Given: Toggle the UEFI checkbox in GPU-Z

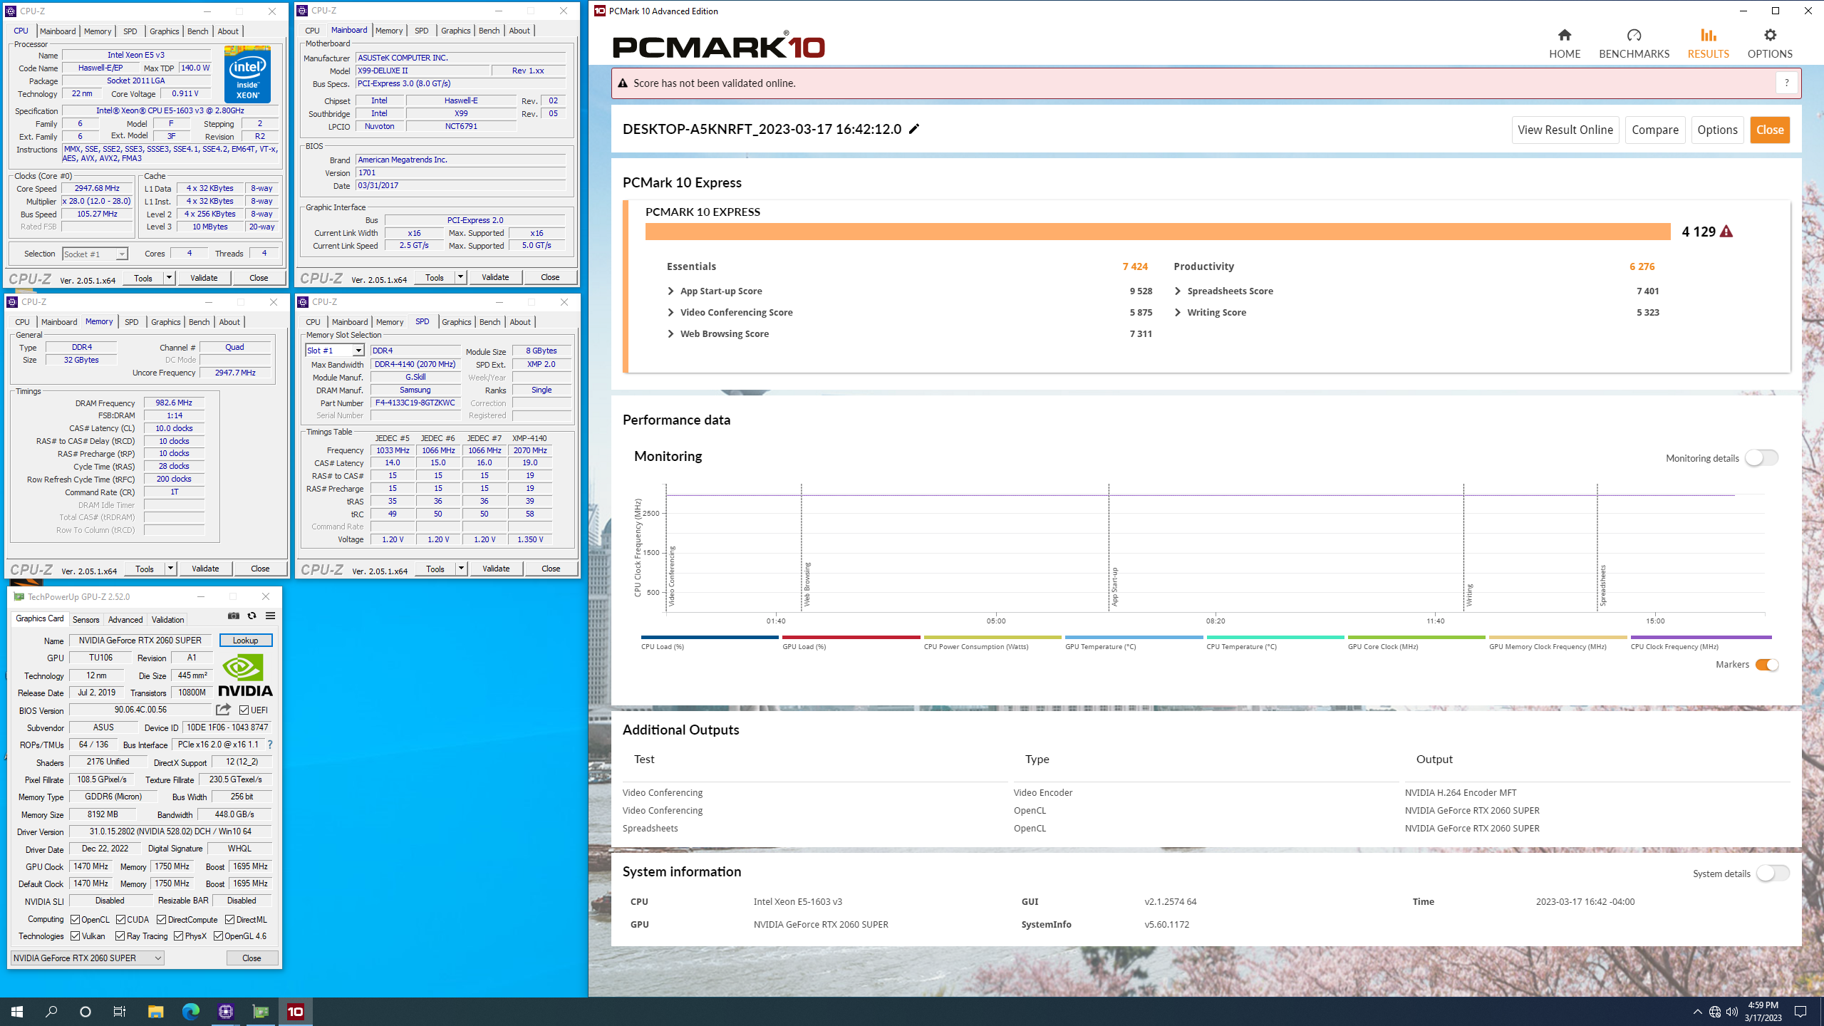Looking at the screenshot, I should (x=244, y=710).
